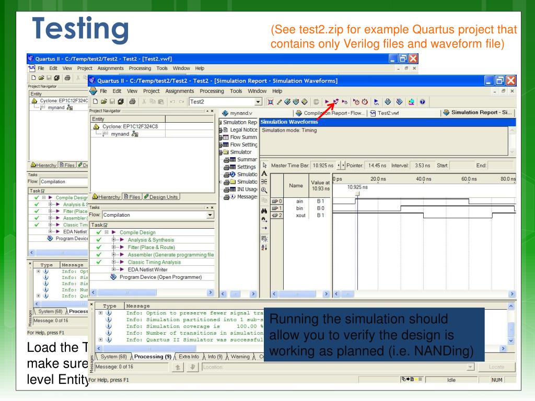Switch to Compilation Report - Flow tab
This screenshot has height=401, width=535.
pos(330,113)
